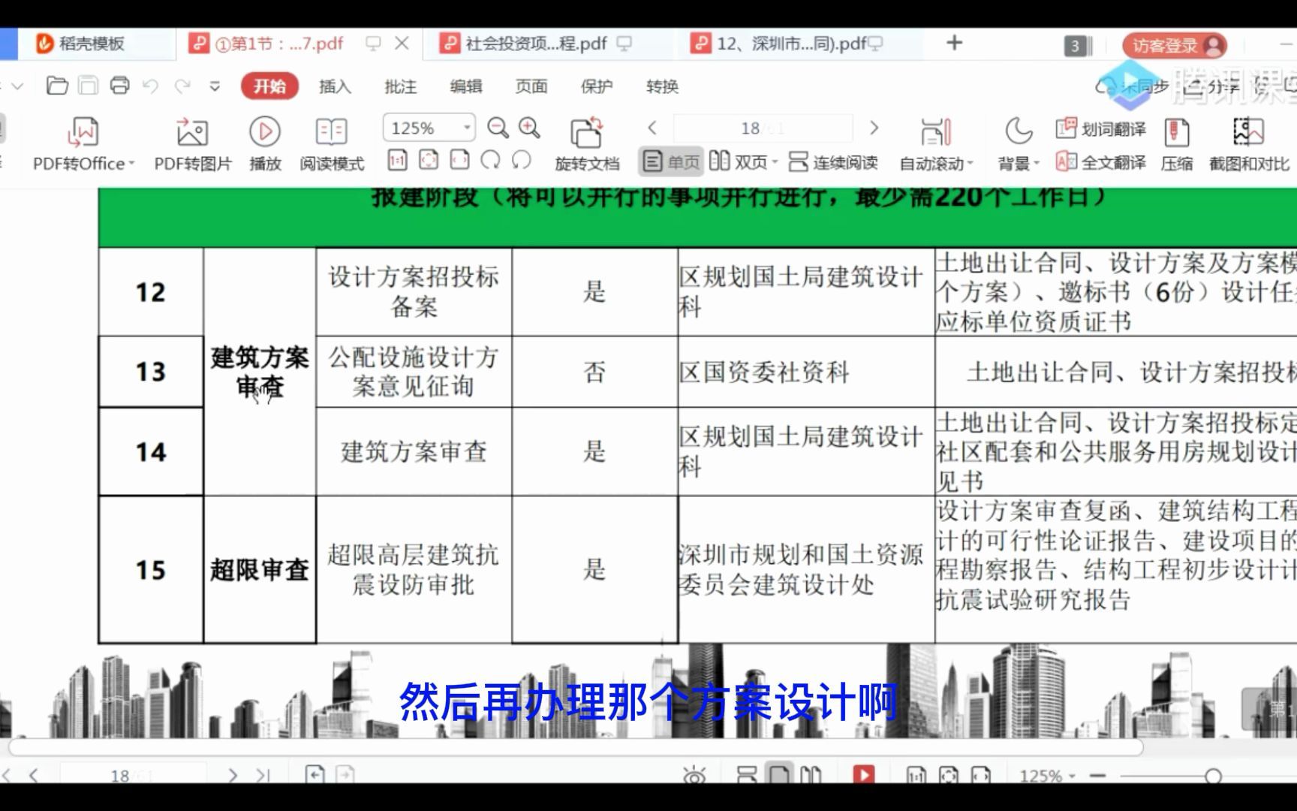
Task: Go to previous page in status bar
Action: click(34, 775)
